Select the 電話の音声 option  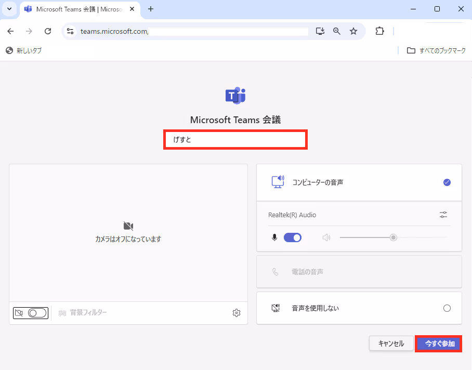359,272
